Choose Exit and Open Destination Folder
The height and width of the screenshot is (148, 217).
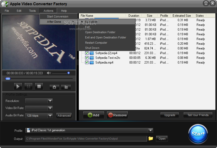pos(106,37)
